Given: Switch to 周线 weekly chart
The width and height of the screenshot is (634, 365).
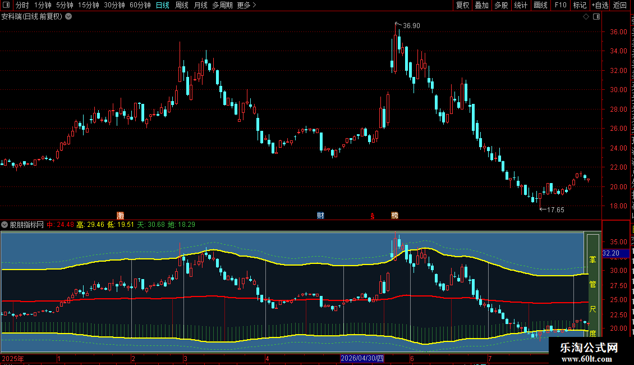Looking at the screenshot, I should click(x=182, y=5).
